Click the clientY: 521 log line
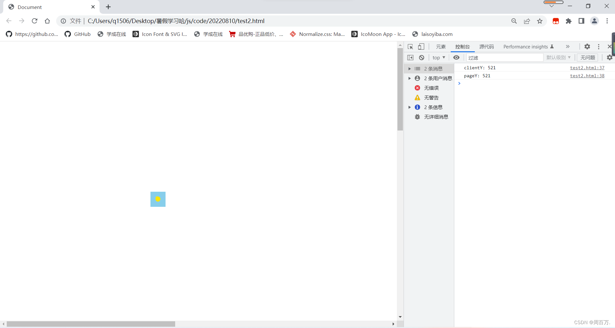 tap(480, 68)
